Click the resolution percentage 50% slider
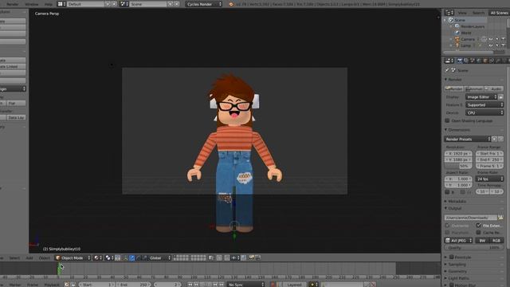The width and height of the screenshot is (510, 287). pos(458,166)
